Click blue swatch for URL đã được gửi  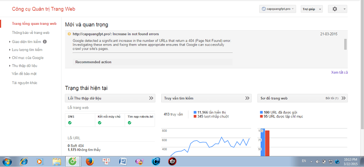[x=262, y=112]
